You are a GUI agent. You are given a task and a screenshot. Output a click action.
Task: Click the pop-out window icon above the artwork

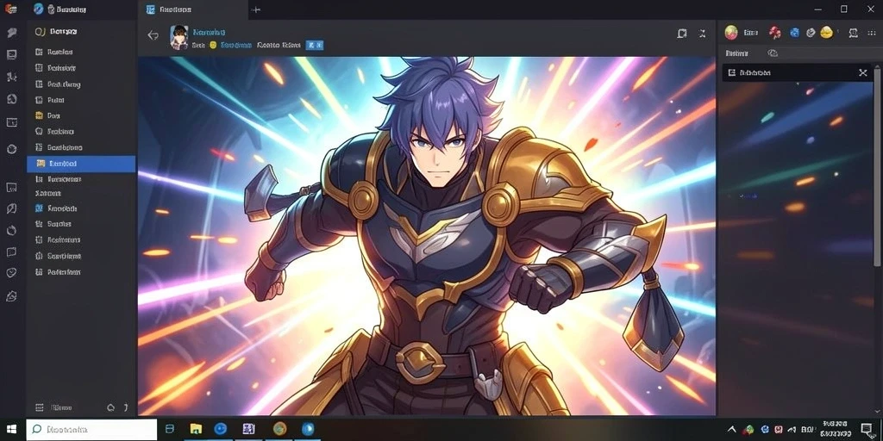coord(681,34)
